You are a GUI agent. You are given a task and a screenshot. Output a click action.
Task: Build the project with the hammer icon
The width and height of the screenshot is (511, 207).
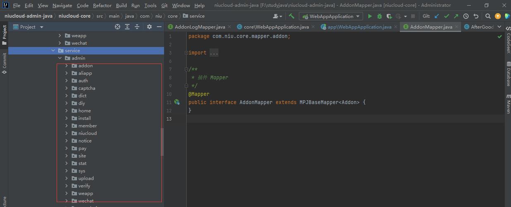[x=292, y=16]
